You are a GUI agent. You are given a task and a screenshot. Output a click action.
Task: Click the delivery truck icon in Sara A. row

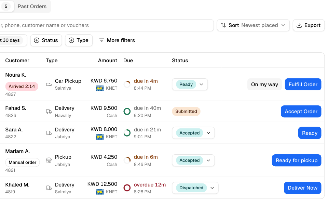pos(49,133)
